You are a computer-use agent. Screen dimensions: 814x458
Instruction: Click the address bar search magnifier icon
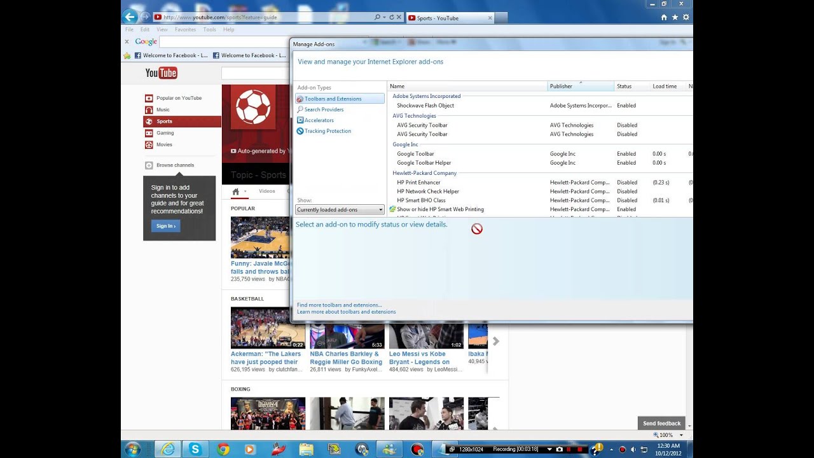(377, 17)
